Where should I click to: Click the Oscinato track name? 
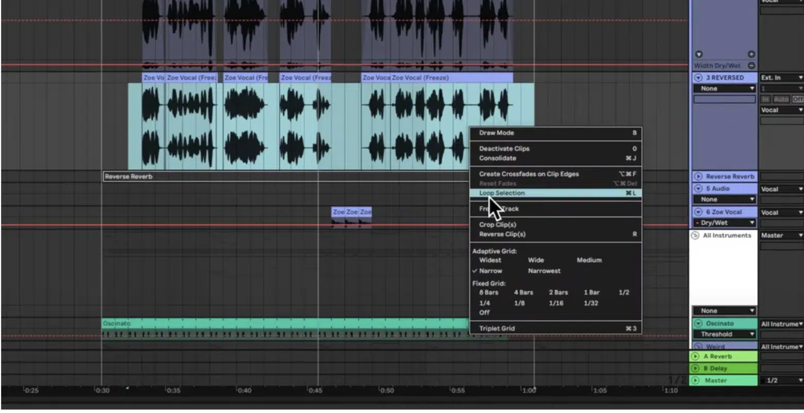[x=720, y=324]
